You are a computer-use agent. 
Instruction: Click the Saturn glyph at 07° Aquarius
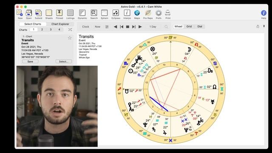(x=153, y=129)
